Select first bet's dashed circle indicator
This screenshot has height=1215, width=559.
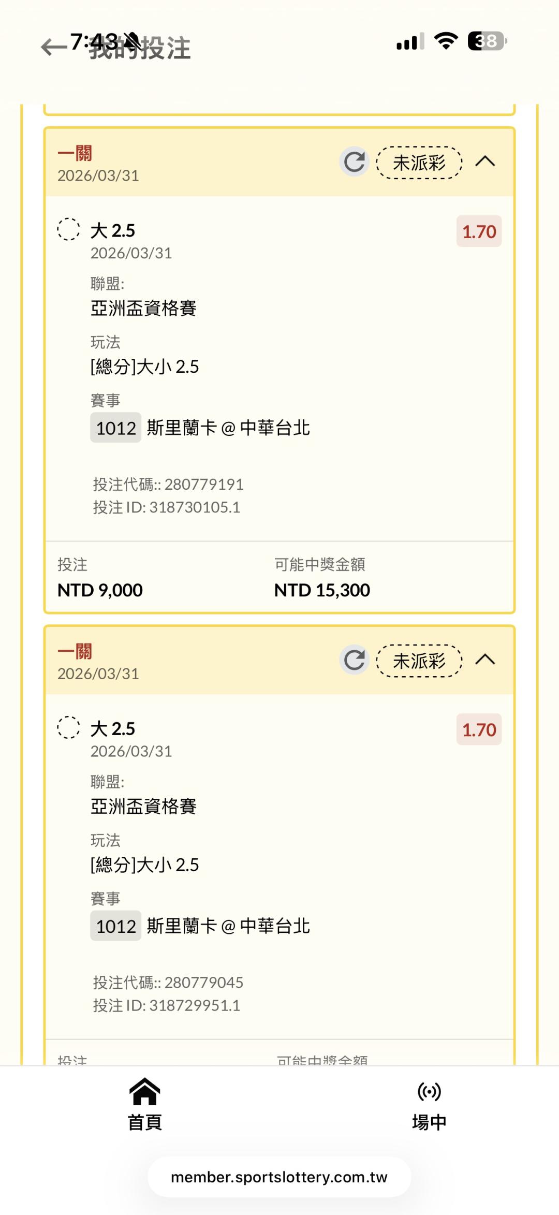pyautogui.click(x=68, y=229)
